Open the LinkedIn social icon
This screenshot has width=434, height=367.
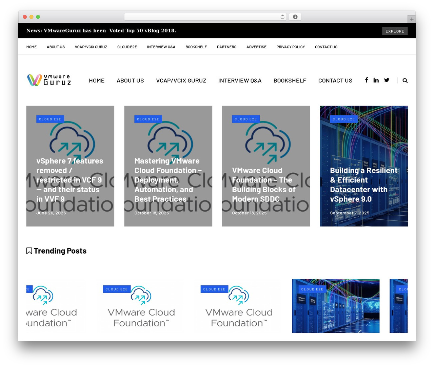376,80
